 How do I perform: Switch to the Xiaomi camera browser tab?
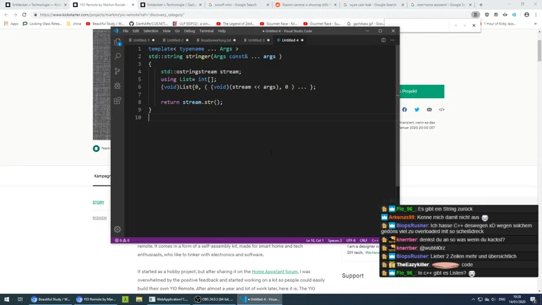tap(305, 5)
